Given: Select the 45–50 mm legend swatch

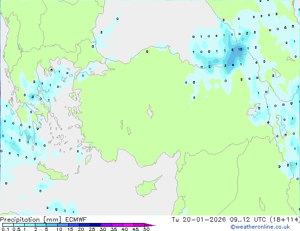Looking at the screenshot, I should click(x=139, y=225).
